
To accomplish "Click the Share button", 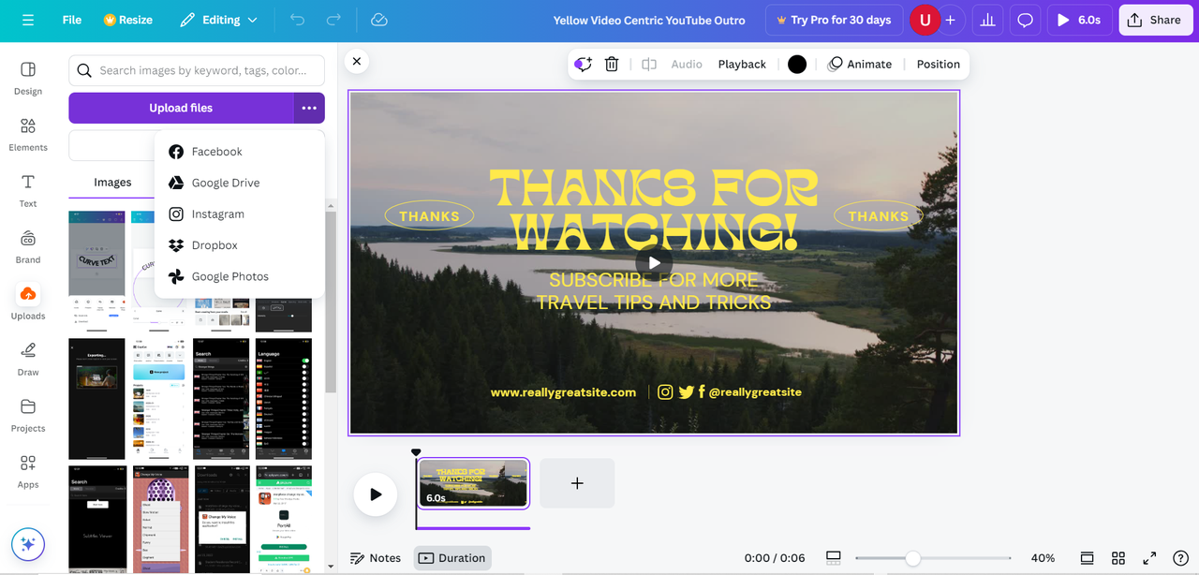I will [x=1156, y=20].
